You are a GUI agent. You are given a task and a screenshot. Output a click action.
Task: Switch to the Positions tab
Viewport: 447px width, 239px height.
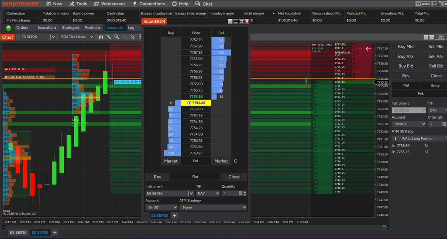coord(93,27)
